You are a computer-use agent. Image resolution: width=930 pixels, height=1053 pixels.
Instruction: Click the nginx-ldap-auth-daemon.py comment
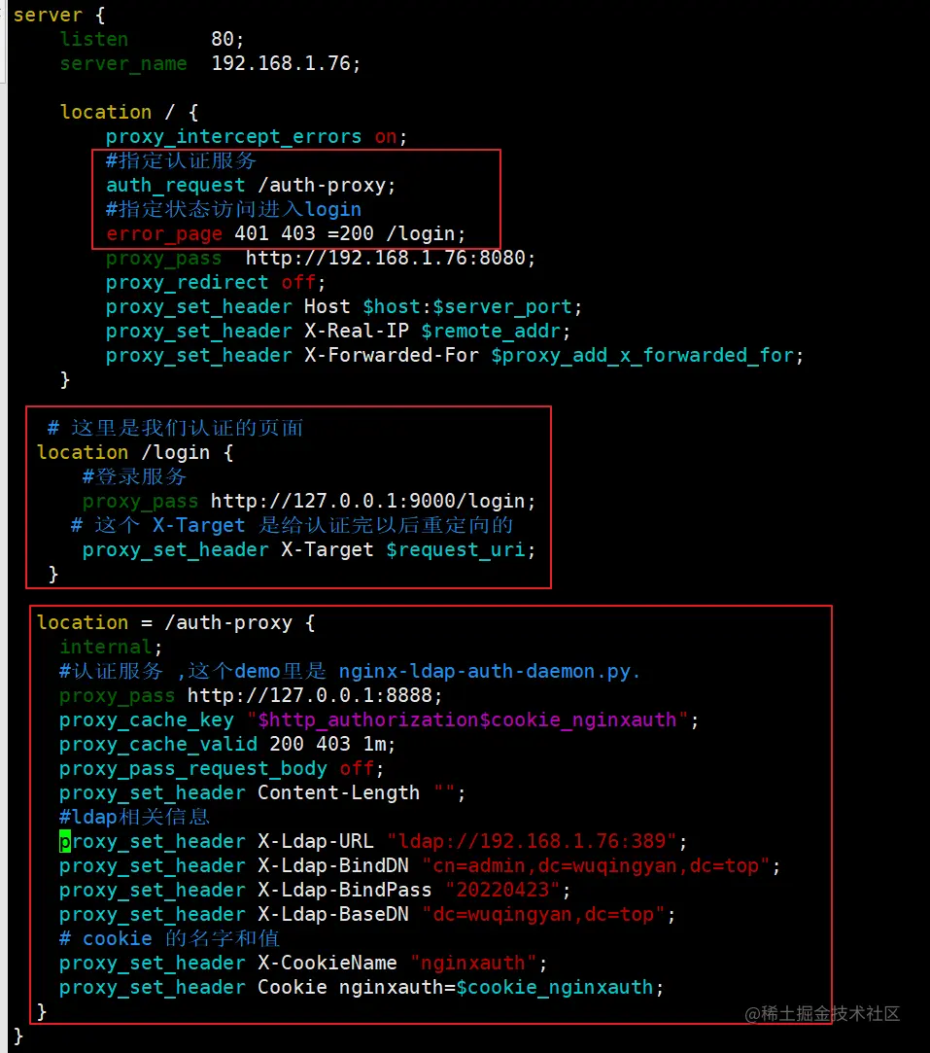[x=350, y=671]
